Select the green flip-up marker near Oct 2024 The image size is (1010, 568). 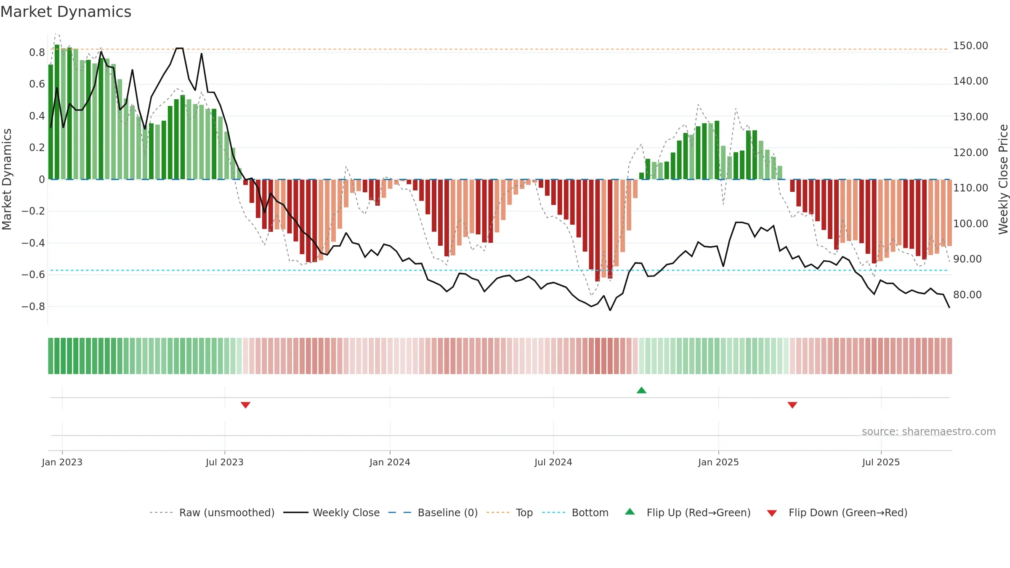pos(641,390)
